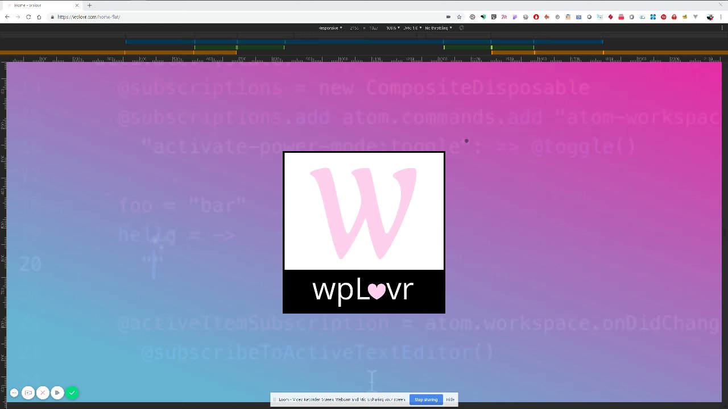The width and height of the screenshot is (728, 409).
Task: Click the red circular extension icon
Action: pos(664,17)
